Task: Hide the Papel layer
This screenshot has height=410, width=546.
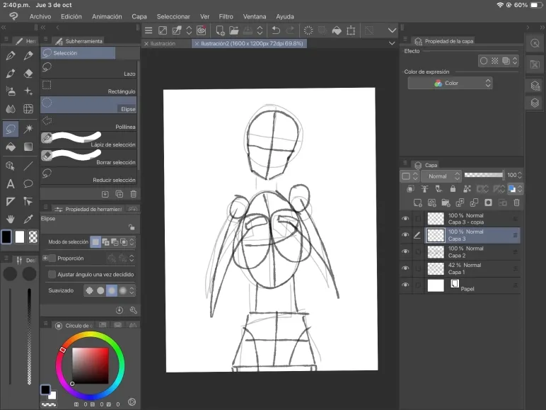Action: (x=405, y=285)
